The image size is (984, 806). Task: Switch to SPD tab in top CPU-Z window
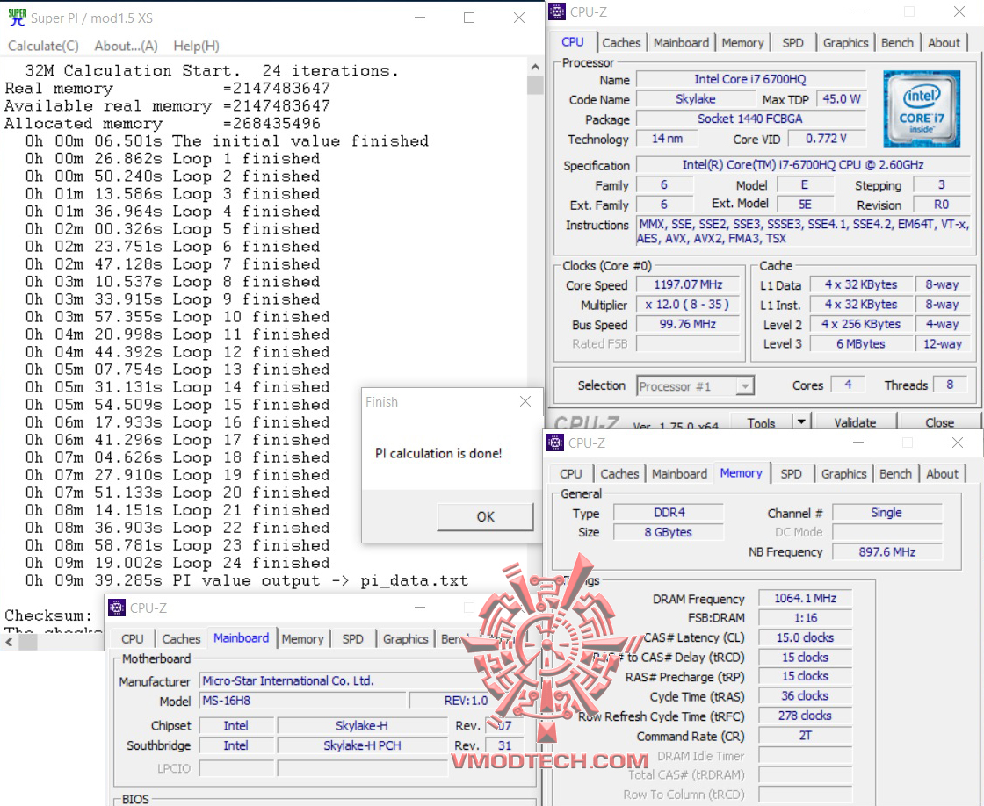tap(792, 43)
